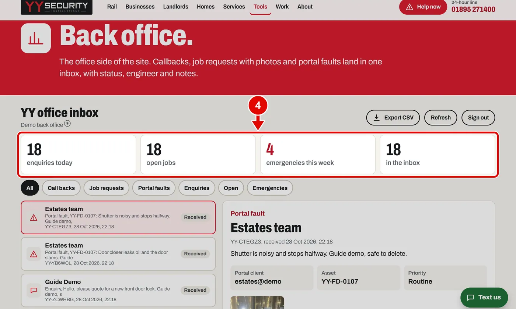Click Shutter is noisy detail description text

pos(318,254)
